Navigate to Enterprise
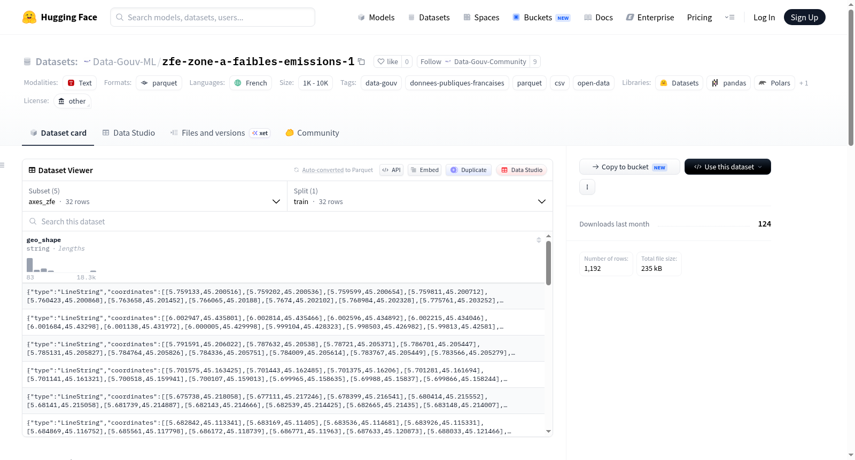This screenshot has height=460, width=855. click(x=650, y=17)
